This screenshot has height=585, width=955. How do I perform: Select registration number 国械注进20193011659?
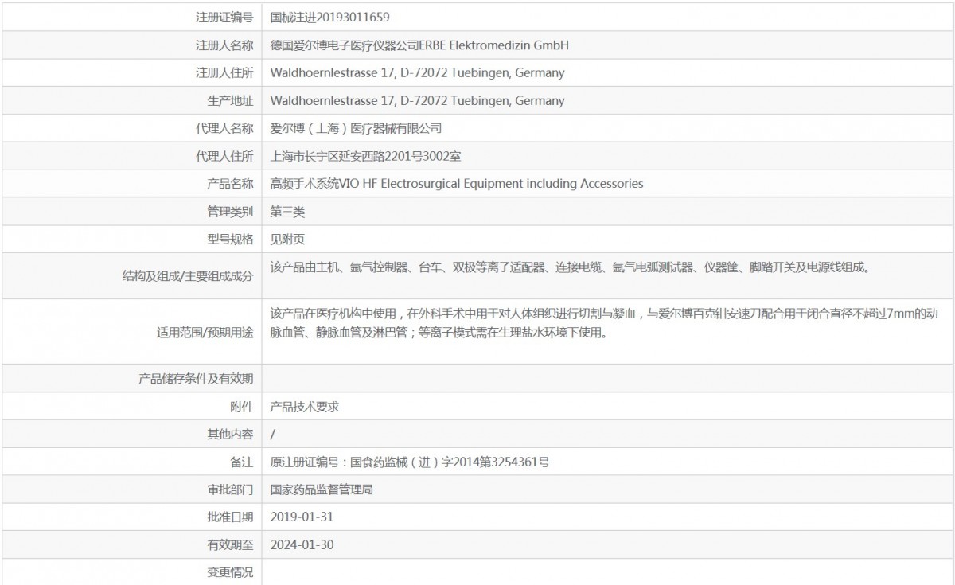pos(330,17)
